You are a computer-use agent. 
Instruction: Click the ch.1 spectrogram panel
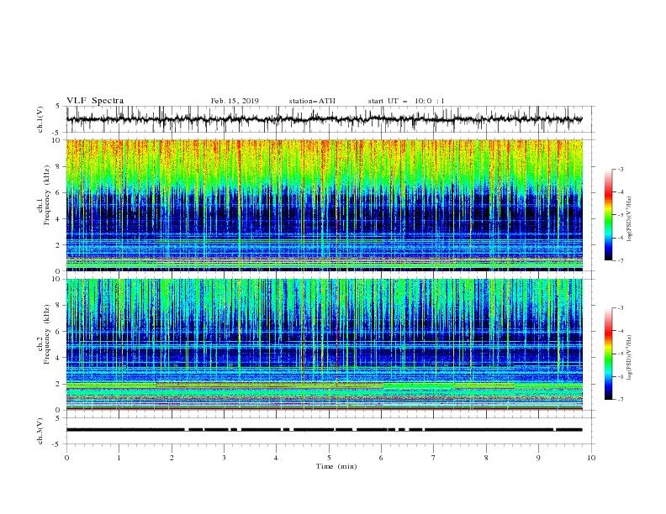tap(324, 205)
